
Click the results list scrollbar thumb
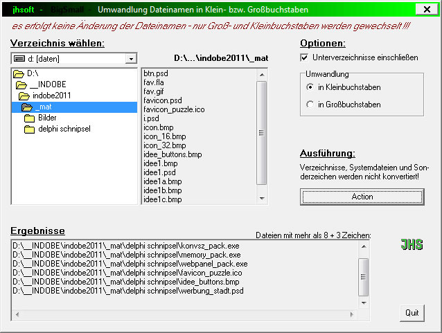click(x=363, y=276)
